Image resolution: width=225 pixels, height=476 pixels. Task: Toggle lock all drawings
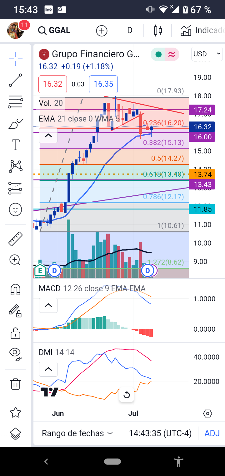coord(16,333)
